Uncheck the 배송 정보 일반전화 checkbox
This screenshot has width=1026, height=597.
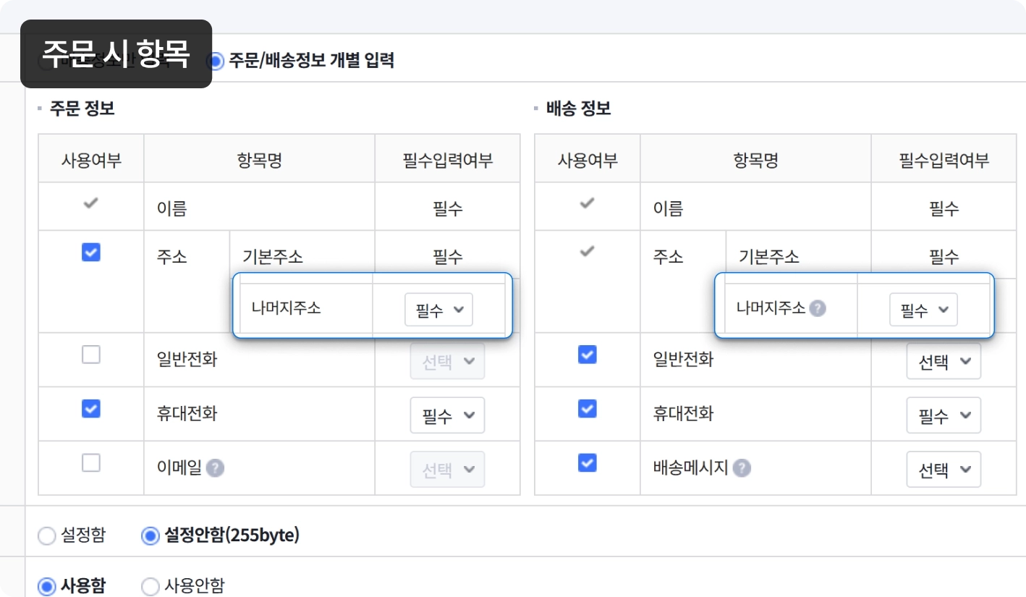point(588,355)
